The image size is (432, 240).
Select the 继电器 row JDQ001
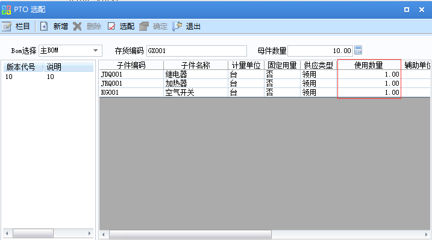tap(265, 75)
